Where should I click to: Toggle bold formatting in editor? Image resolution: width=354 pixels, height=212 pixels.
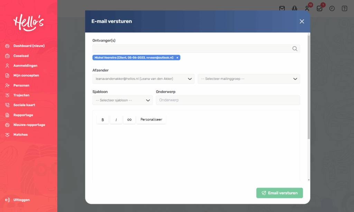point(103,120)
